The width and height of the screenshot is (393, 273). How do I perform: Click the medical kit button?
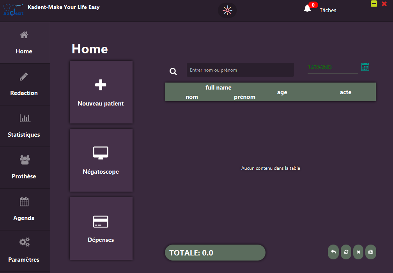click(x=370, y=252)
